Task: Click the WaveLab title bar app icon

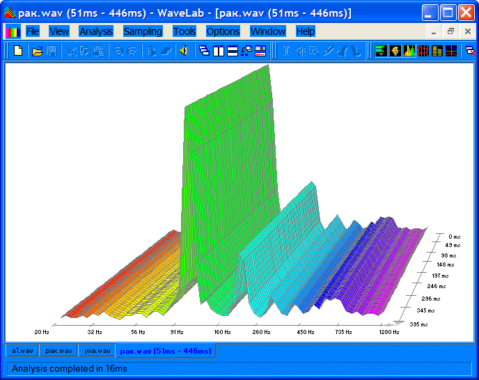Action: 10,13
